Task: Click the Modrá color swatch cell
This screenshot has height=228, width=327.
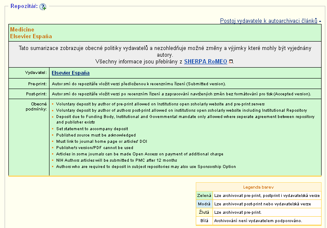Action: (x=204, y=204)
